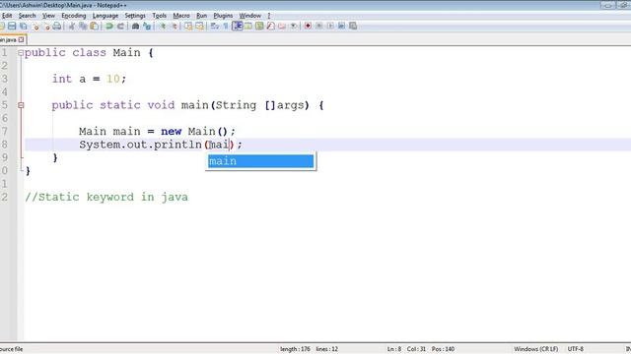Open Folder as Workspace toolbar icon
This screenshot has height=354, width=631.
coord(282,27)
